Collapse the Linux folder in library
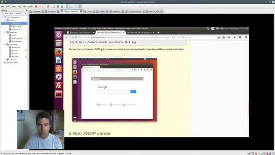This screenshot has width=275, height=155. coord(5,20)
